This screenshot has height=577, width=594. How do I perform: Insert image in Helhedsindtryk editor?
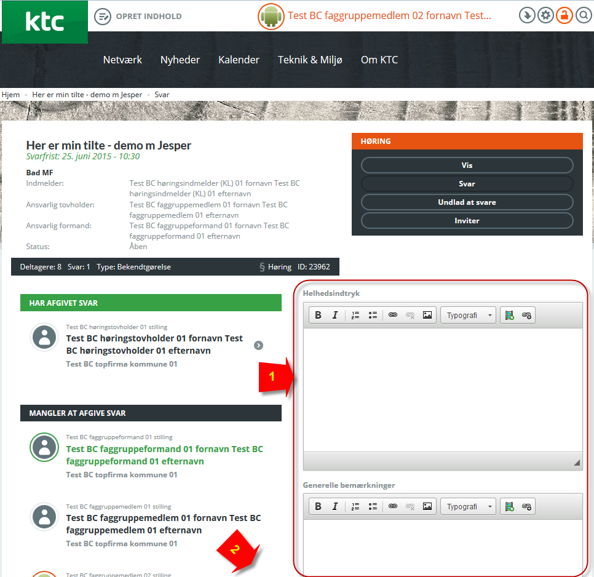427,315
